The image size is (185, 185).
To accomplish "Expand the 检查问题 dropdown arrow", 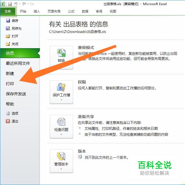I will [x=61, y=134].
